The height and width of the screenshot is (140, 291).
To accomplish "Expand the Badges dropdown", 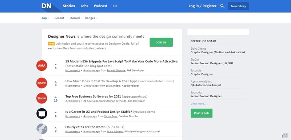I will tap(91, 18).
